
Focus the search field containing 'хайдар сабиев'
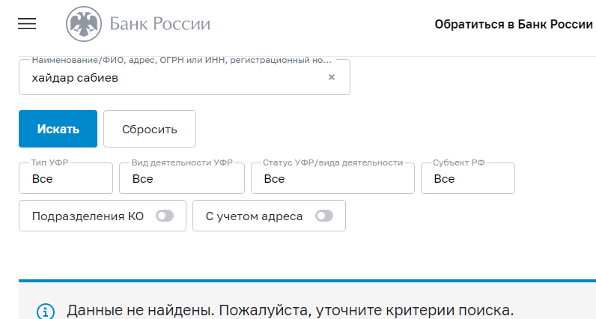172,77
